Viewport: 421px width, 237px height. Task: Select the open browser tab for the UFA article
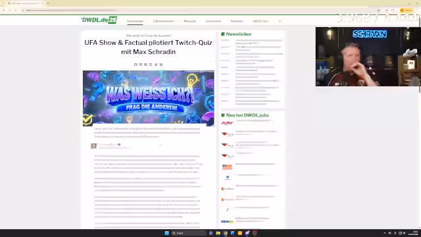(x=26, y=3)
